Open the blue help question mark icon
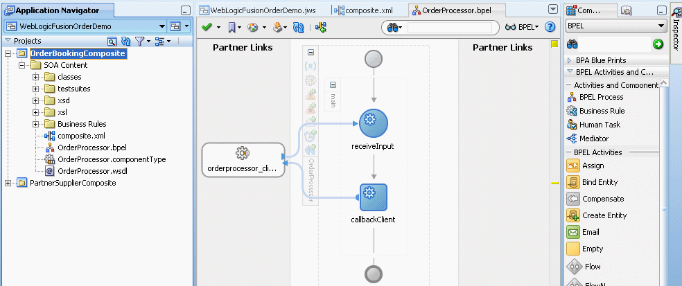 coord(550,27)
